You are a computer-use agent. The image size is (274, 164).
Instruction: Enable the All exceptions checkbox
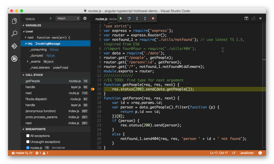point(28,136)
